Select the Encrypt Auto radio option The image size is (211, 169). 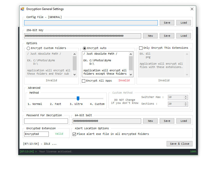pyautogui.click(x=85, y=48)
